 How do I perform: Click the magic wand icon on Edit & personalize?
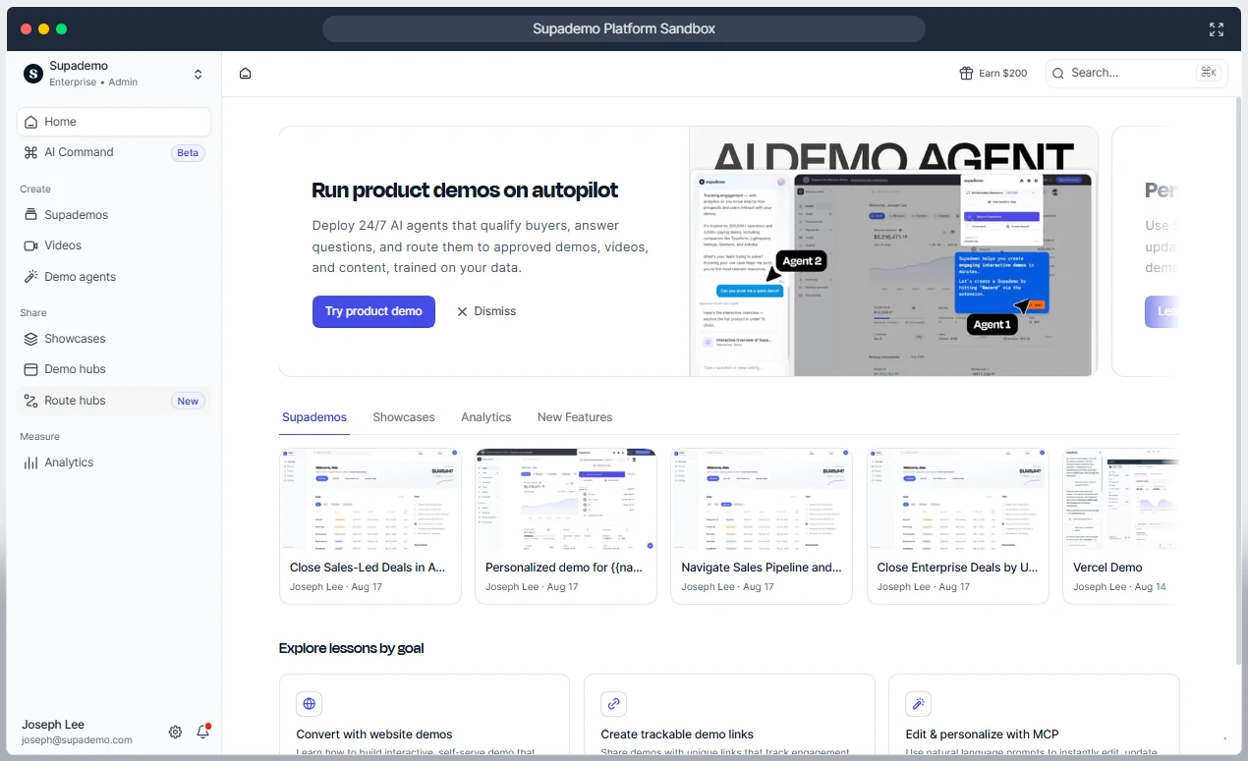point(919,704)
